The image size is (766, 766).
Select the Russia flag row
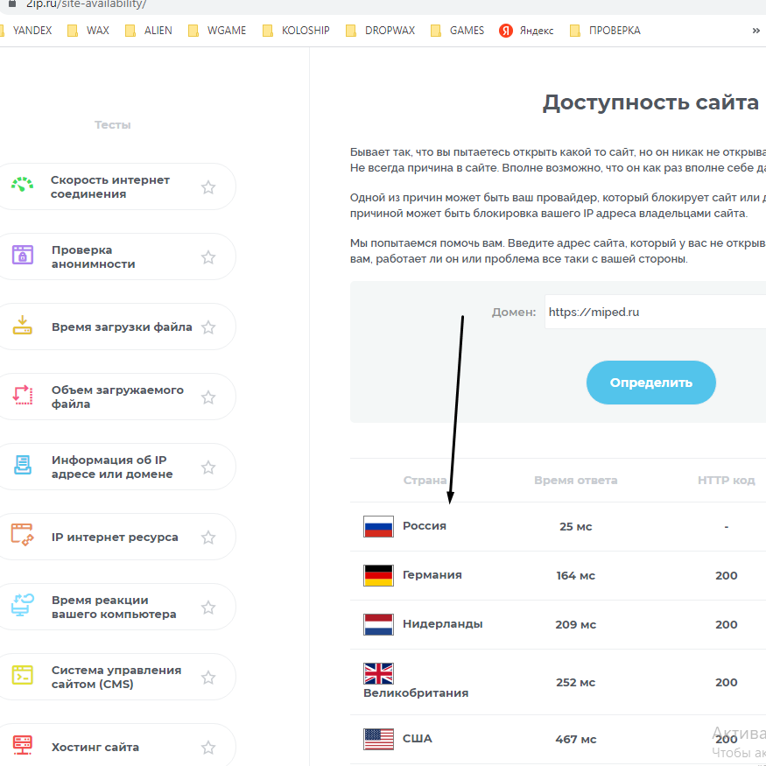pos(558,527)
